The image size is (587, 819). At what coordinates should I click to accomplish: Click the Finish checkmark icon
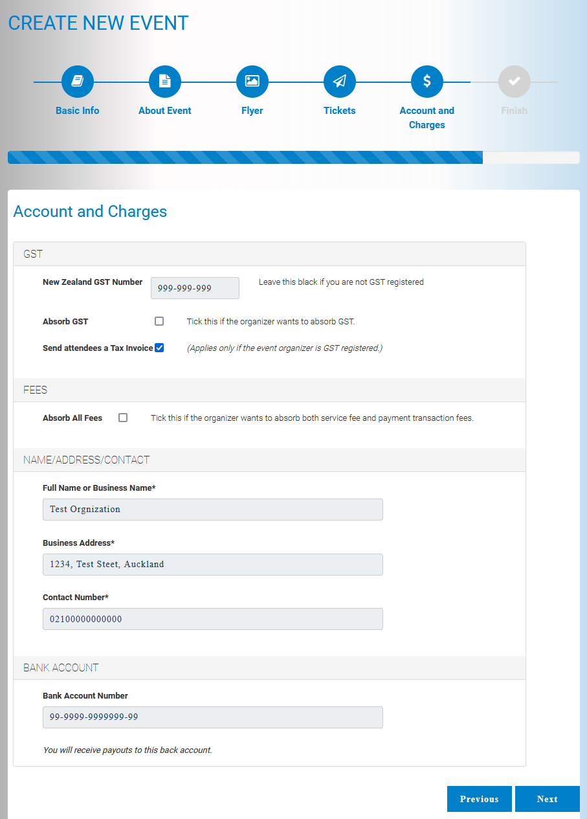(514, 82)
